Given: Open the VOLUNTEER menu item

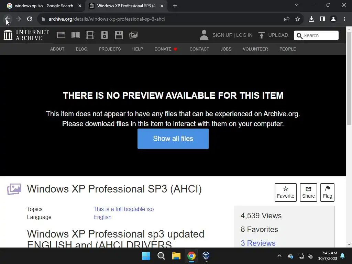Looking at the screenshot, I should point(255,49).
